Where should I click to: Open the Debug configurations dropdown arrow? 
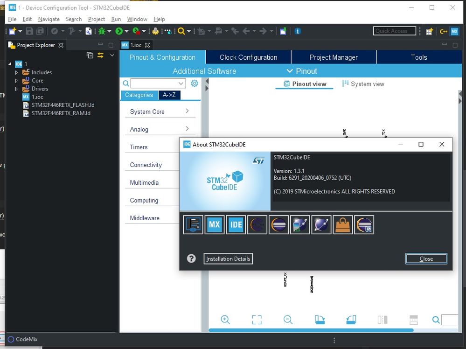(109, 31)
